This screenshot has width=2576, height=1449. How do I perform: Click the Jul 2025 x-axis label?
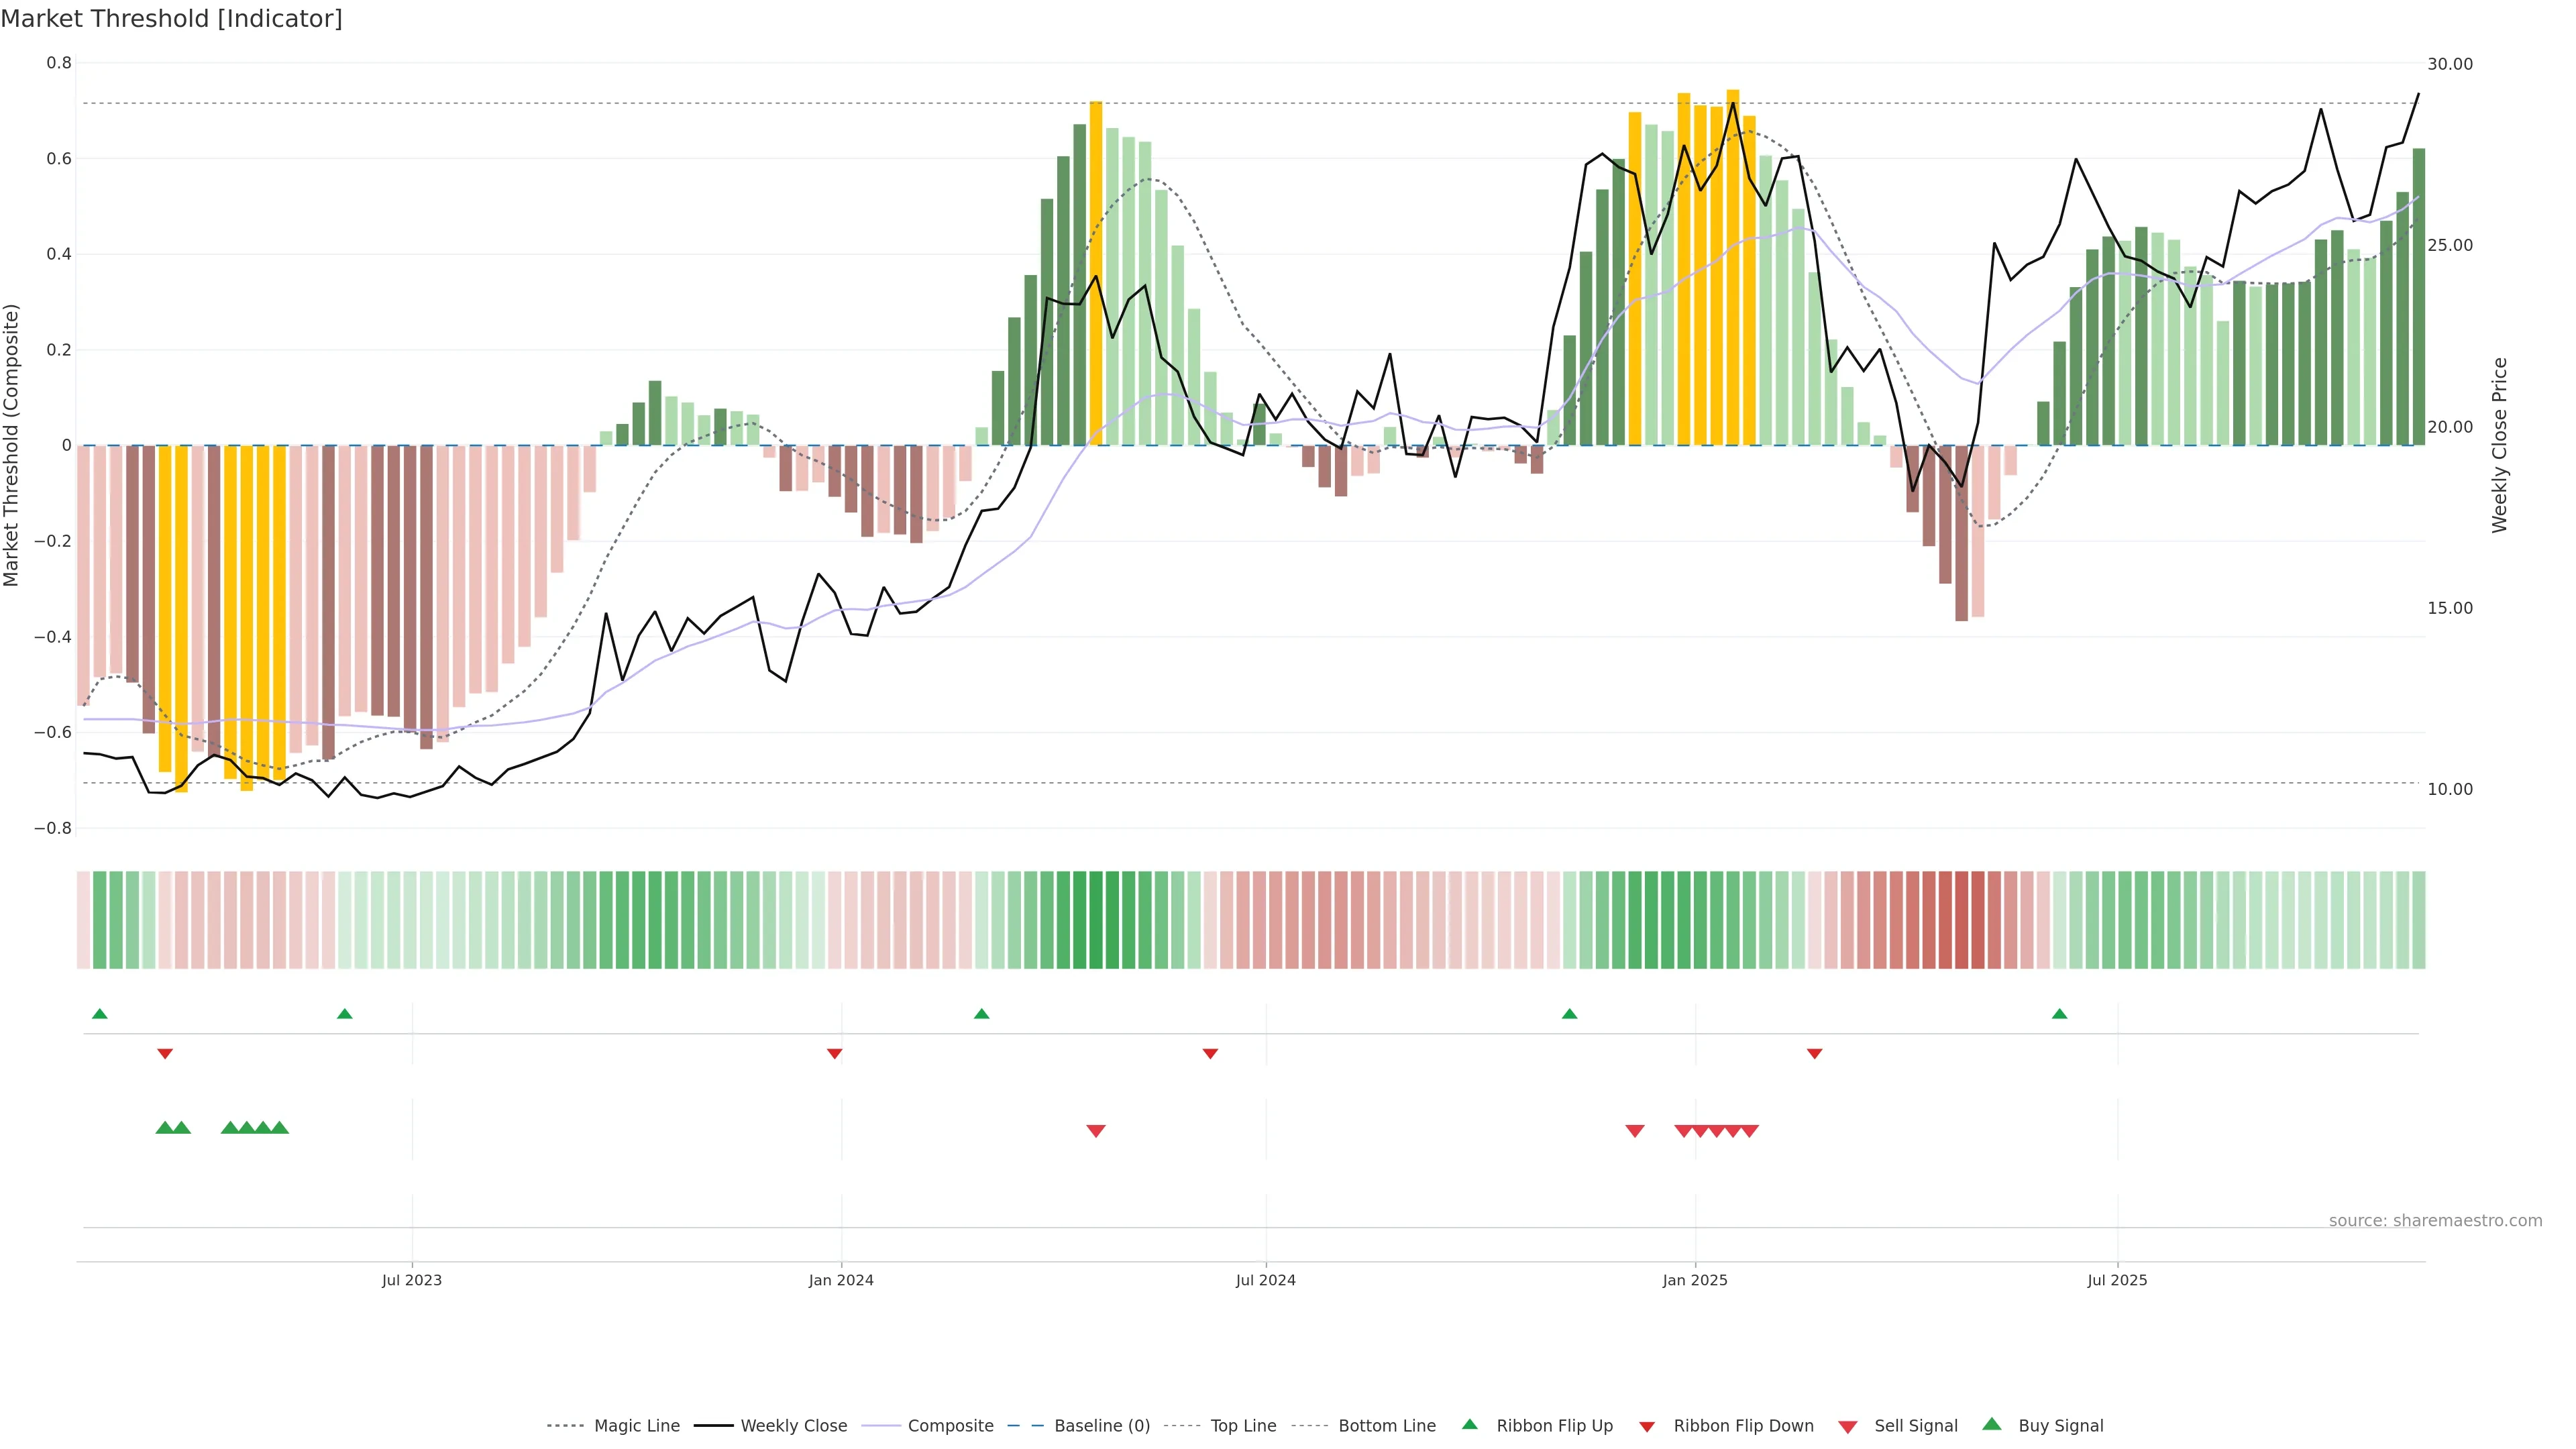click(x=2117, y=1280)
